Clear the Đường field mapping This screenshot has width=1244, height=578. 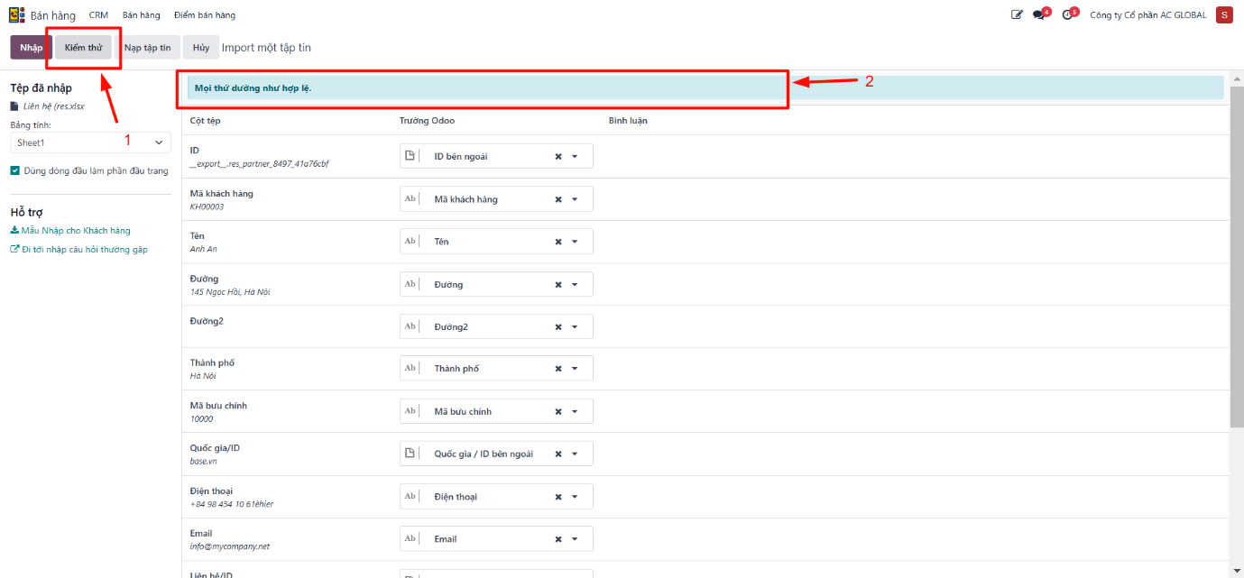[x=558, y=285]
